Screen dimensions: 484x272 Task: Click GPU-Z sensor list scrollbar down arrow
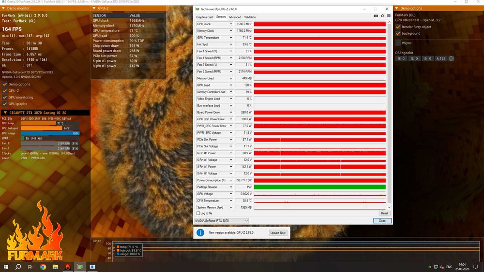coord(389,208)
